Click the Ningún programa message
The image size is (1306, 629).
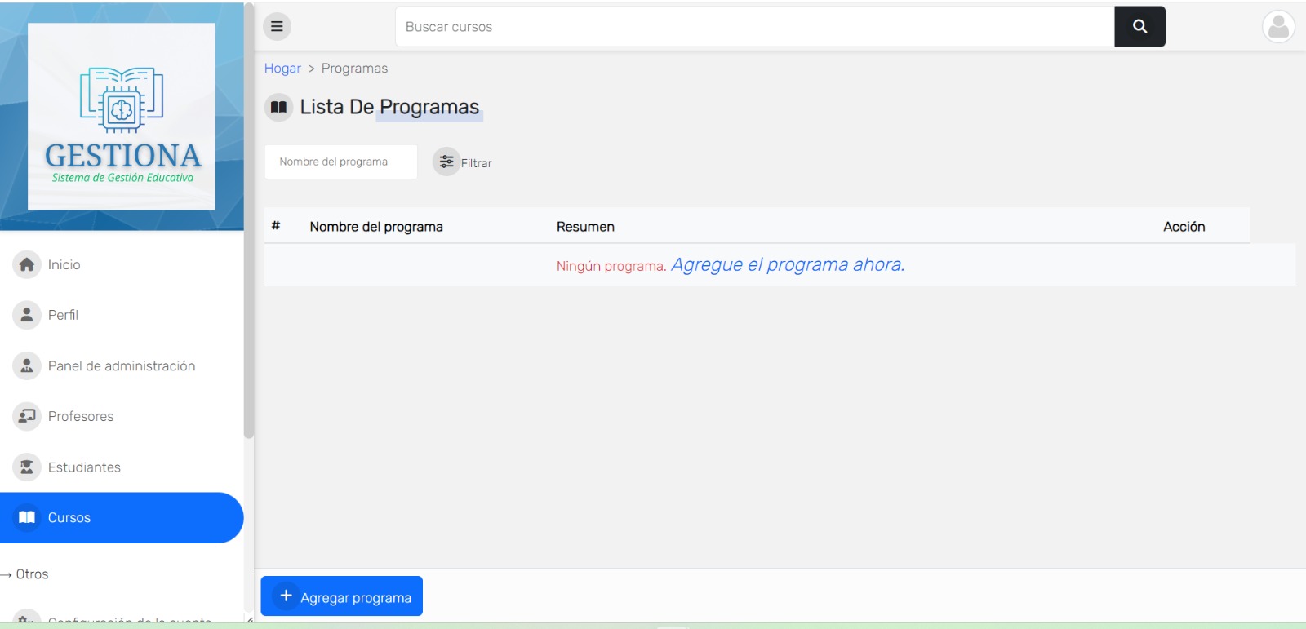[611, 266]
